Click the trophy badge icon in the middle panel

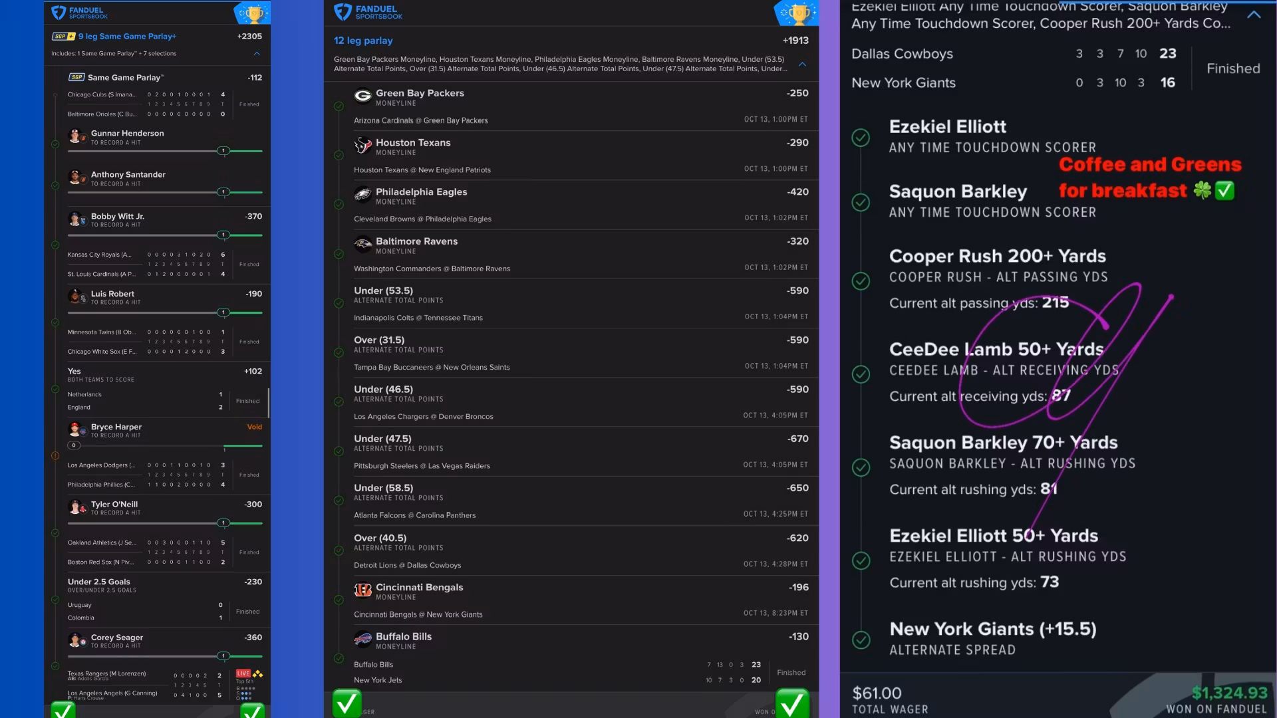pos(797,13)
